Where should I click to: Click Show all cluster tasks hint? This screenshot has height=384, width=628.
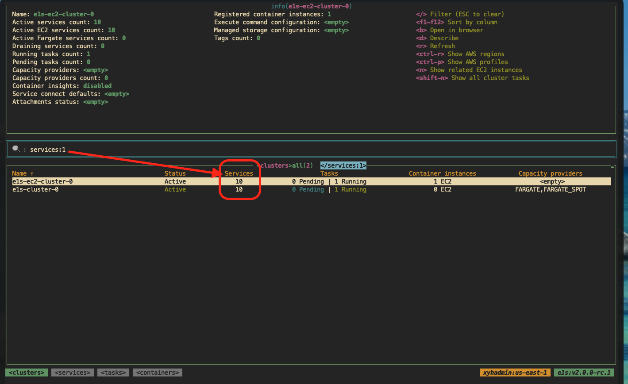click(x=473, y=78)
